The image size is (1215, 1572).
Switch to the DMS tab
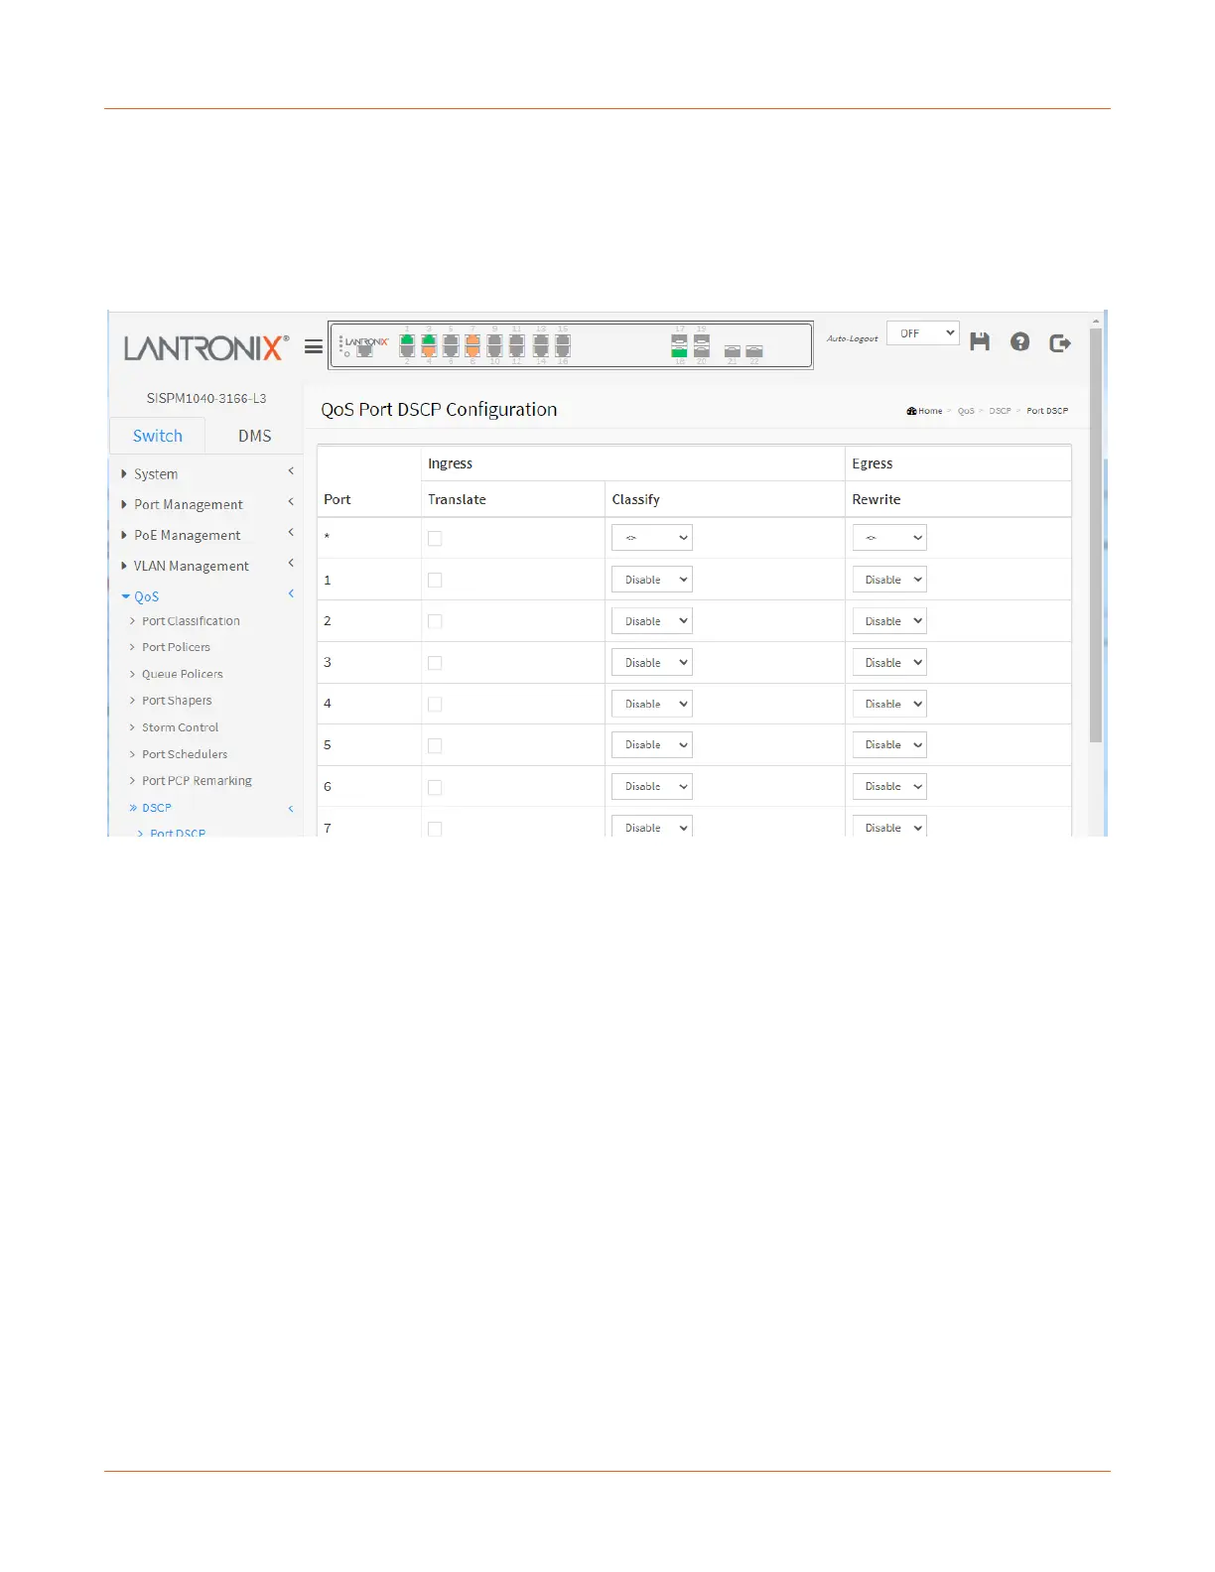[254, 436]
